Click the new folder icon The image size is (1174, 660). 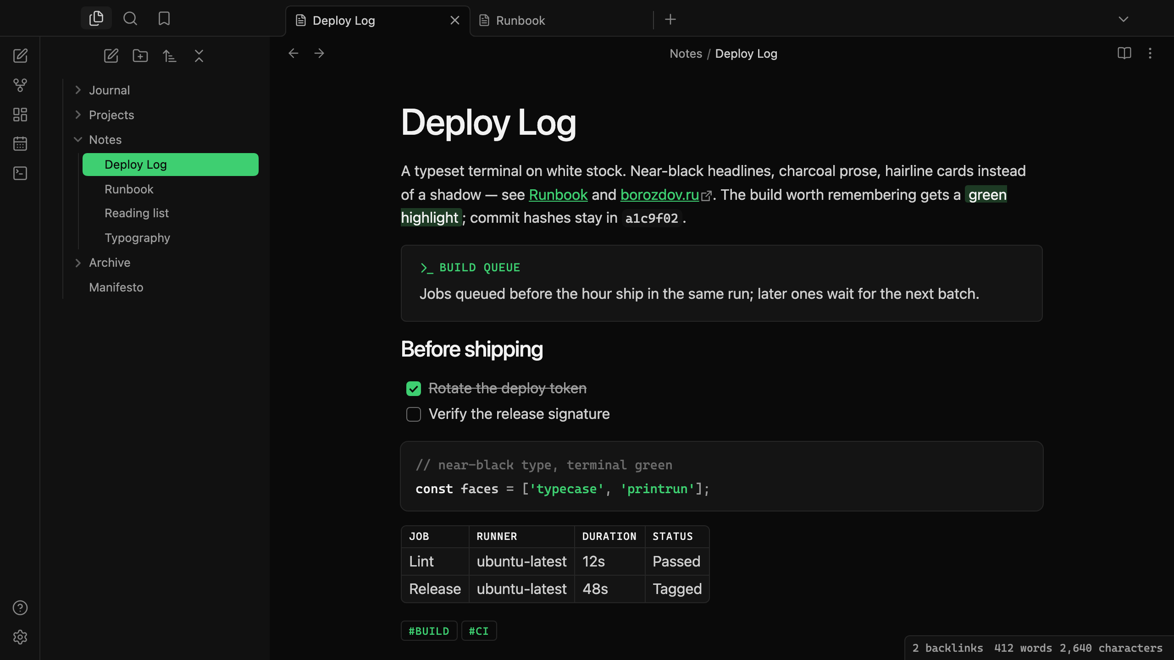tap(140, 56)
